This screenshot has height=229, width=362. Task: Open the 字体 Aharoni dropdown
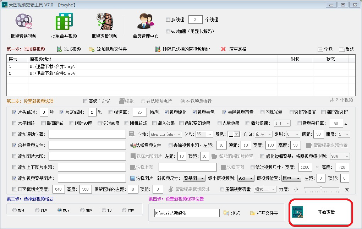165,134
